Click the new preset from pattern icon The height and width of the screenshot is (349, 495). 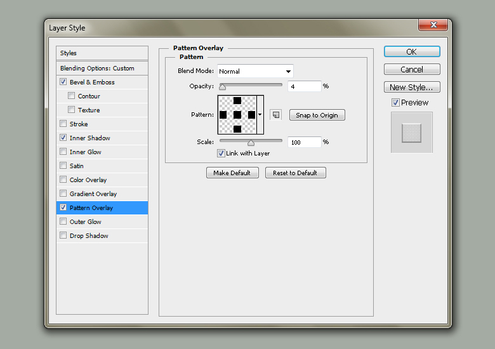click(x=275, y=115)
